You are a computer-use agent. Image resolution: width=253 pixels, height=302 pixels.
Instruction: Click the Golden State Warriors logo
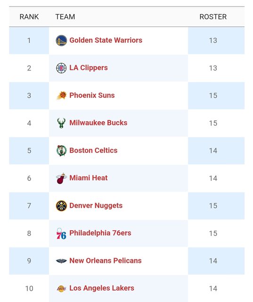61,41
